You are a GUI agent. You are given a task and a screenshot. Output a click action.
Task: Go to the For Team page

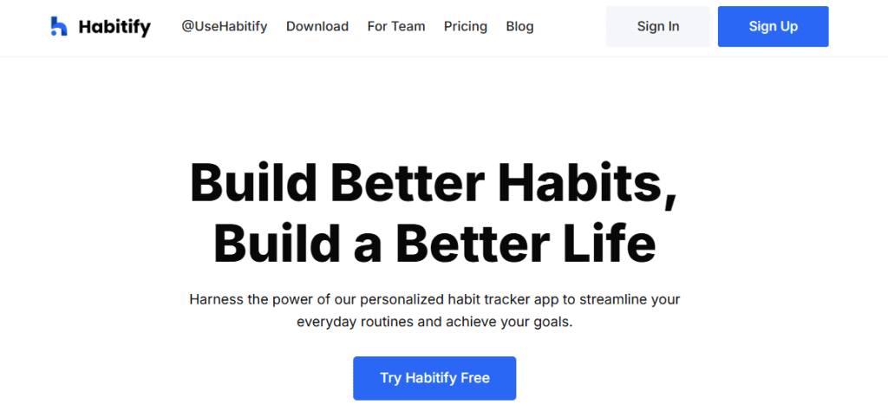click(396, 27)
